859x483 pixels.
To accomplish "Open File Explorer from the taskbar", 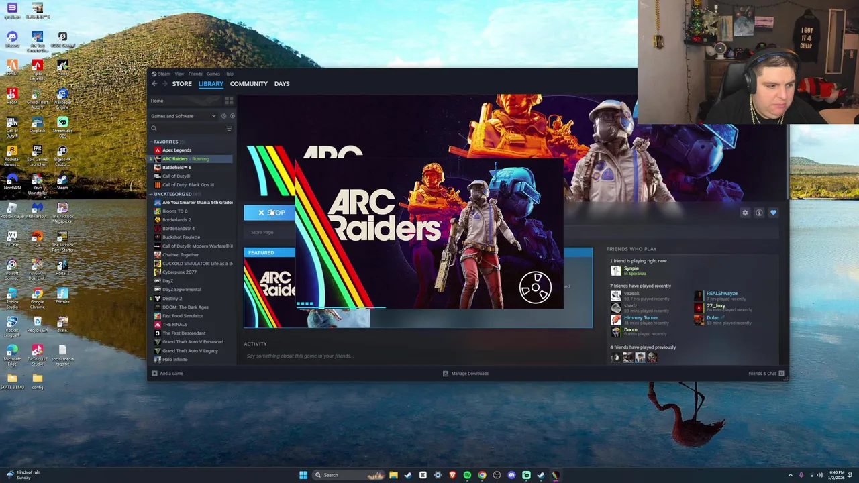I will coord(393,475).
